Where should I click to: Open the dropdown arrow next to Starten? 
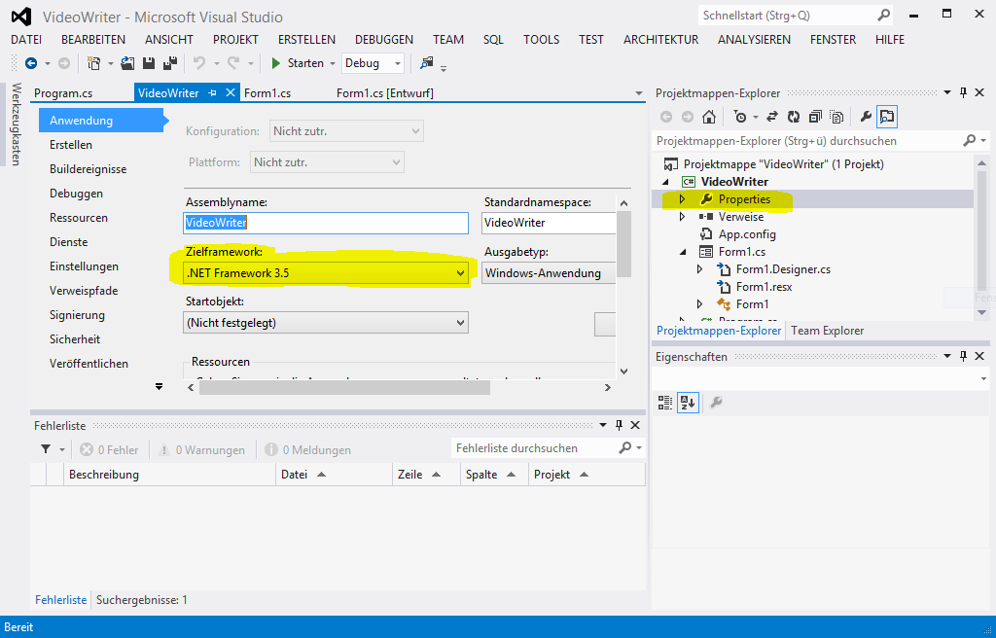click(333, 63)
